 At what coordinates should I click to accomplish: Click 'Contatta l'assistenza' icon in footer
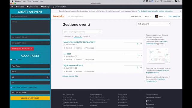(147, 97)
